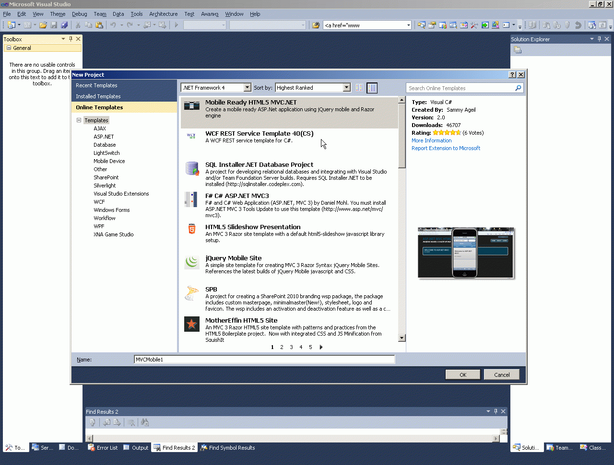This screenshot has width=614, height=465.
Task: Open the .NET Framework 4 dropdown
Action: (x=247, y=88)
